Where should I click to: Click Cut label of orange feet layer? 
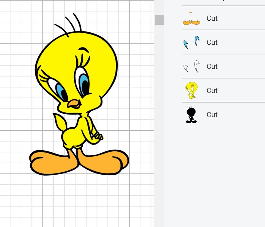click(x=212, y=18)
